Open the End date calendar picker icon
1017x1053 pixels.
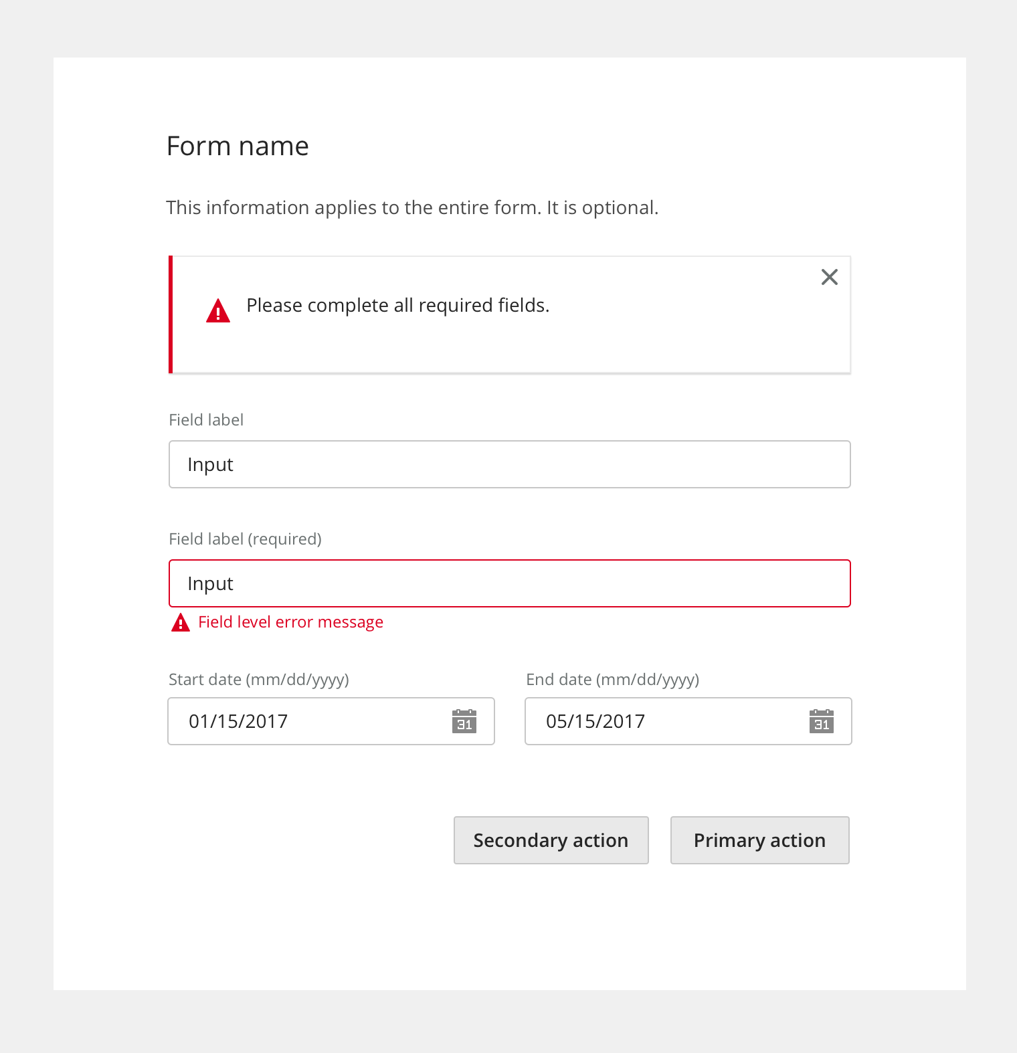pos(821,721)
